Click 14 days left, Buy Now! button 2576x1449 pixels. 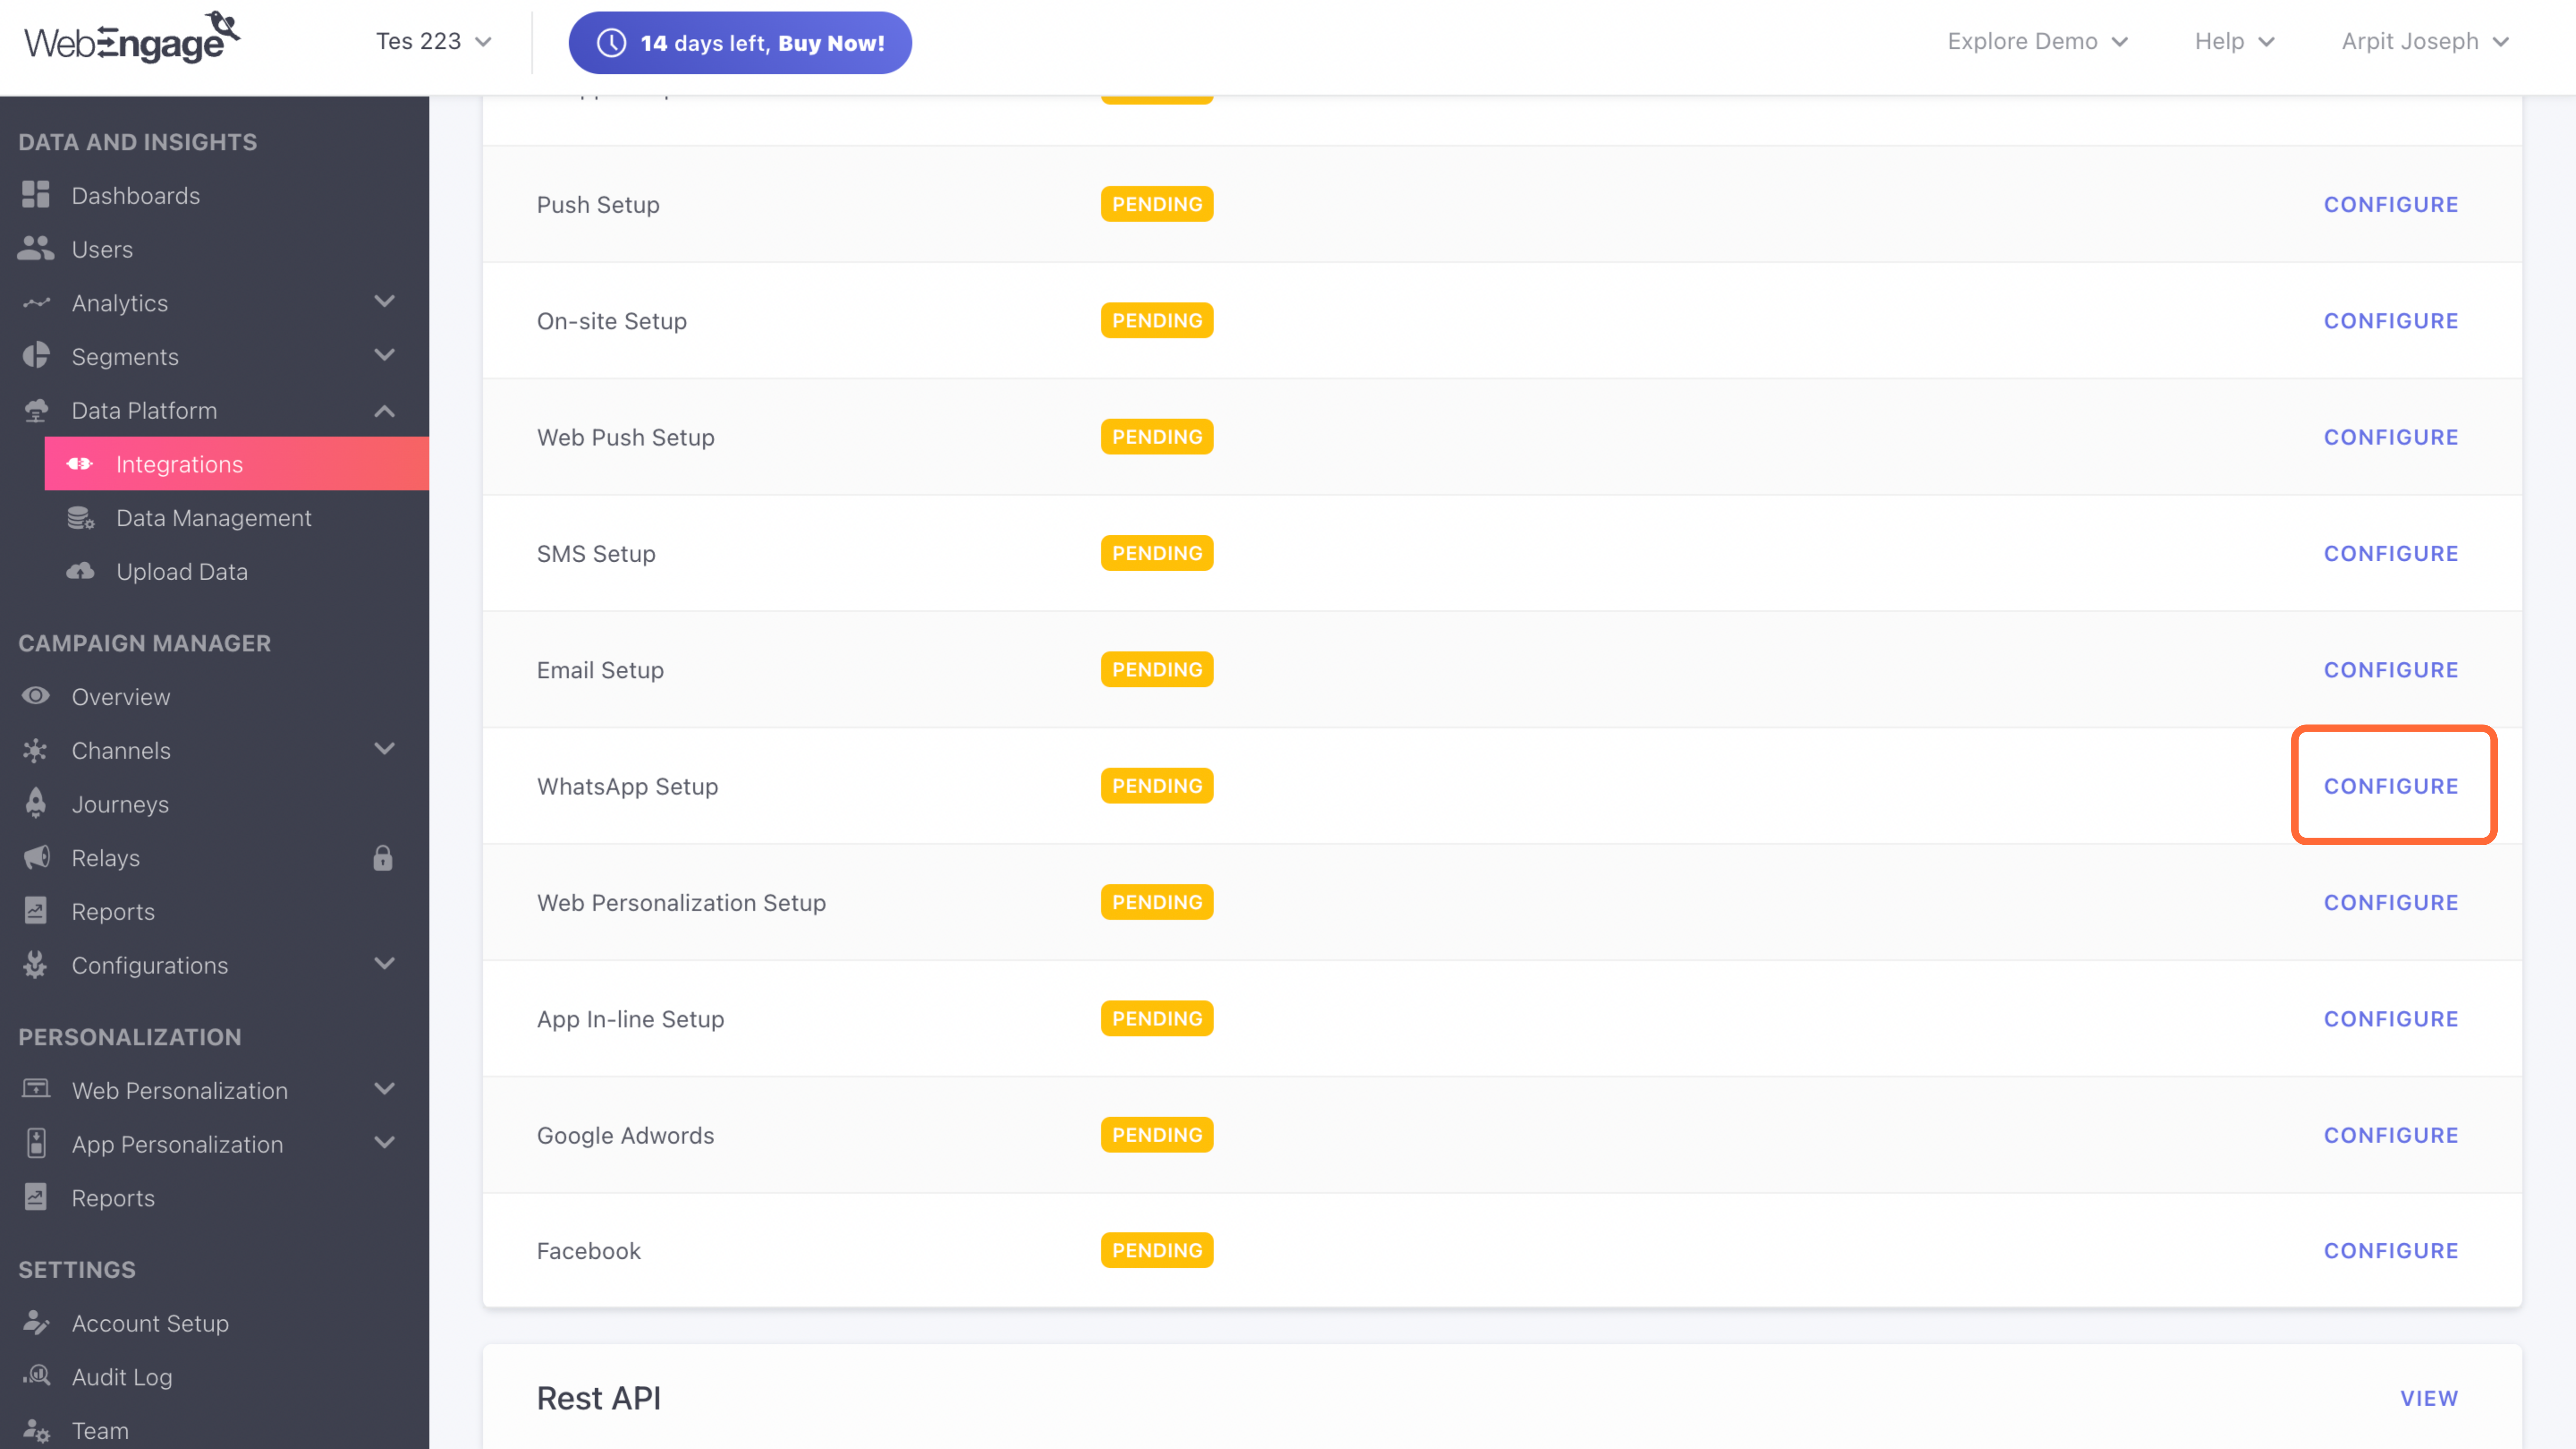pos(740,43)
